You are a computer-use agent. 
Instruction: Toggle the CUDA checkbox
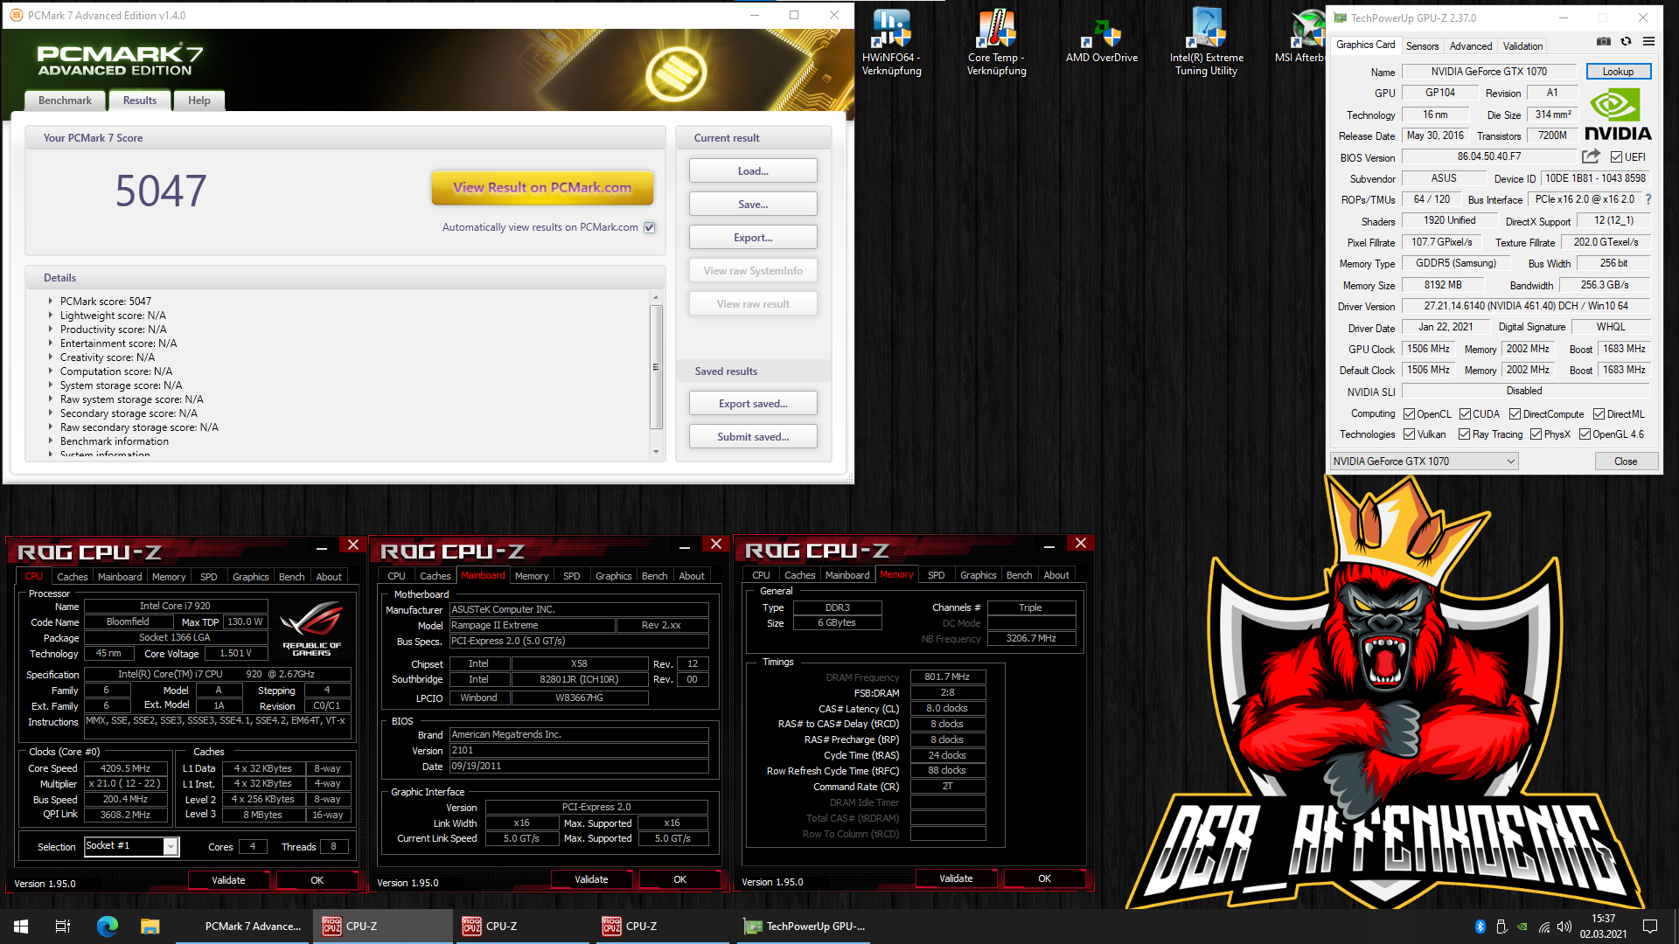click(x=1465, y=414)
